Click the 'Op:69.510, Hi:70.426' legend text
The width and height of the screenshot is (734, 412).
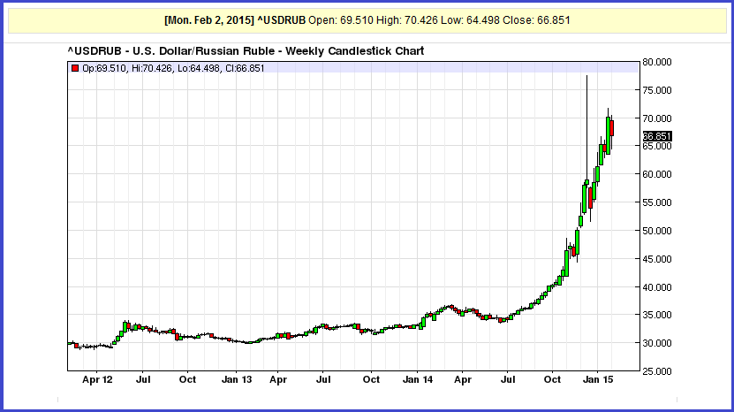[x=127, y=68]
